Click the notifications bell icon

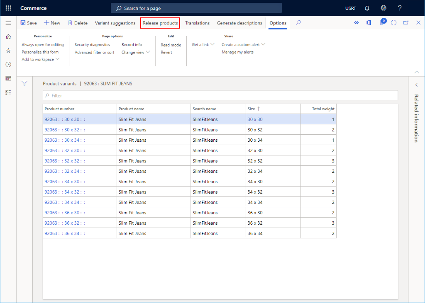coord(367,8)
